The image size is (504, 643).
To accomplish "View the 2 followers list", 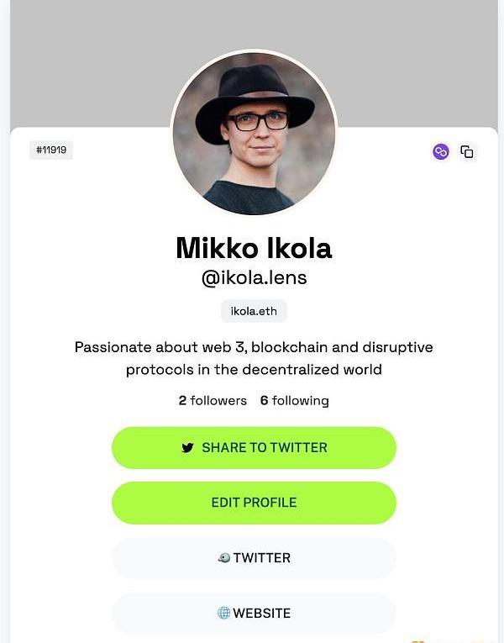I will pyautogui.click(x=213, y=400).
